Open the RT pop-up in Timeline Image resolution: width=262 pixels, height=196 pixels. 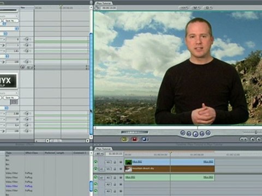coord(99,154)
